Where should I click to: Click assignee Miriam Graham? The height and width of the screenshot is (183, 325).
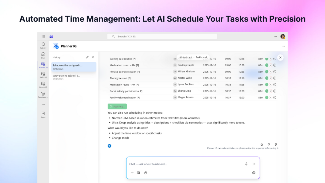[x=186, y=71]
